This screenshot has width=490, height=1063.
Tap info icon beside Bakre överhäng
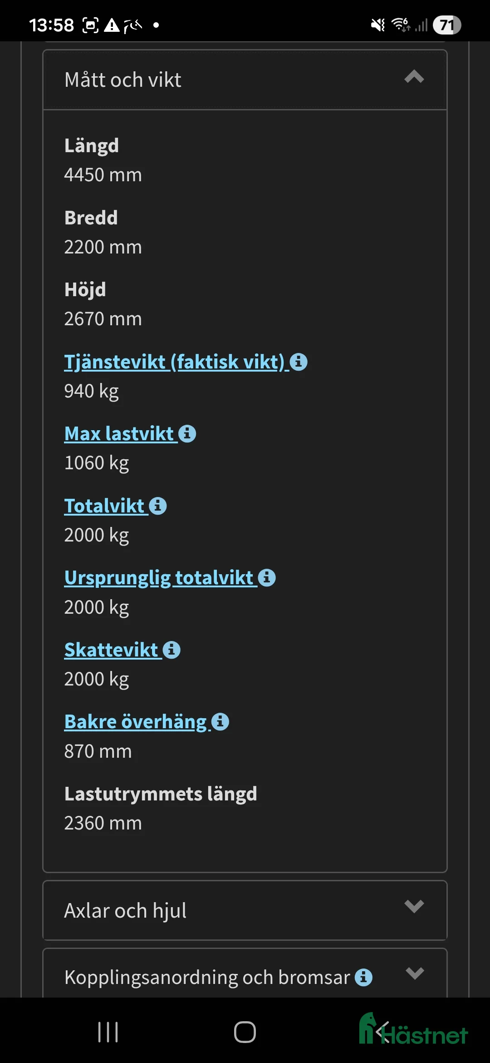point(220,722)
